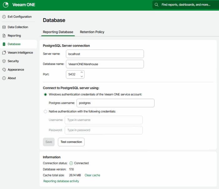Switch to the Retention Policy tab
219x189 pixels.
click(x=92, y=32)
